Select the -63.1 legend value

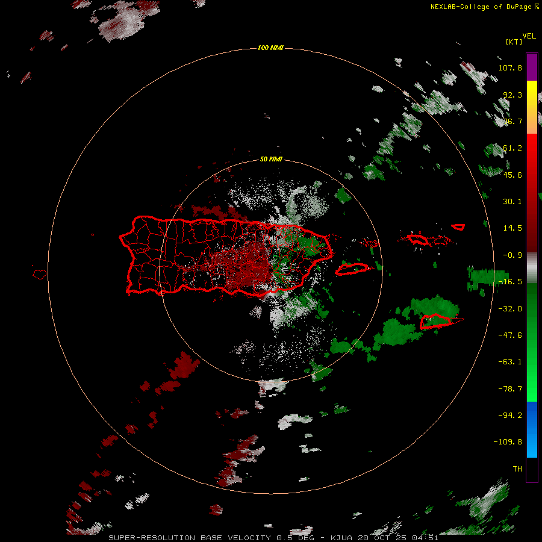point(510,362)
